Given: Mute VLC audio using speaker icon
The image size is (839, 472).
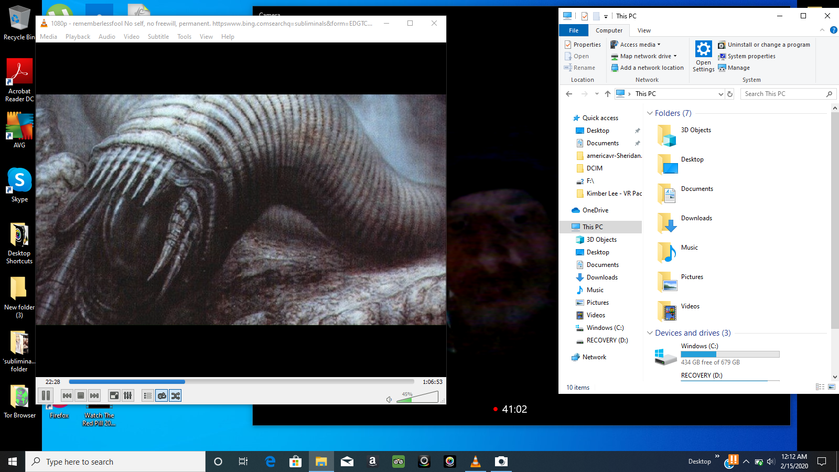Looking at the screenshot, I should [x=389, y=399].
